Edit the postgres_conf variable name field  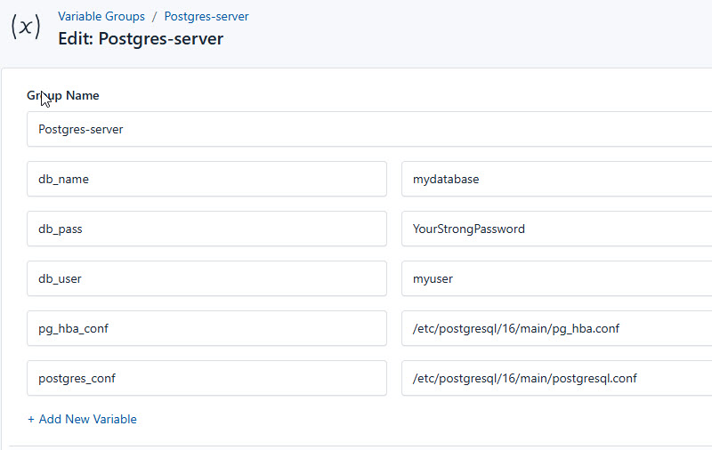click(x=206, y=378)
